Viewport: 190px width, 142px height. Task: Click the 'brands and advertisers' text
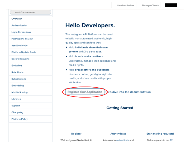click(89, 56)
